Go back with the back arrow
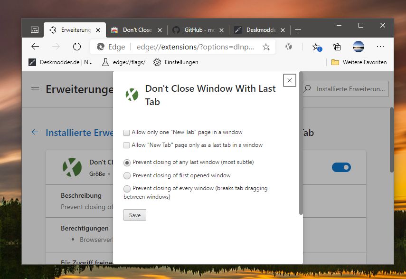 [35, 47]
